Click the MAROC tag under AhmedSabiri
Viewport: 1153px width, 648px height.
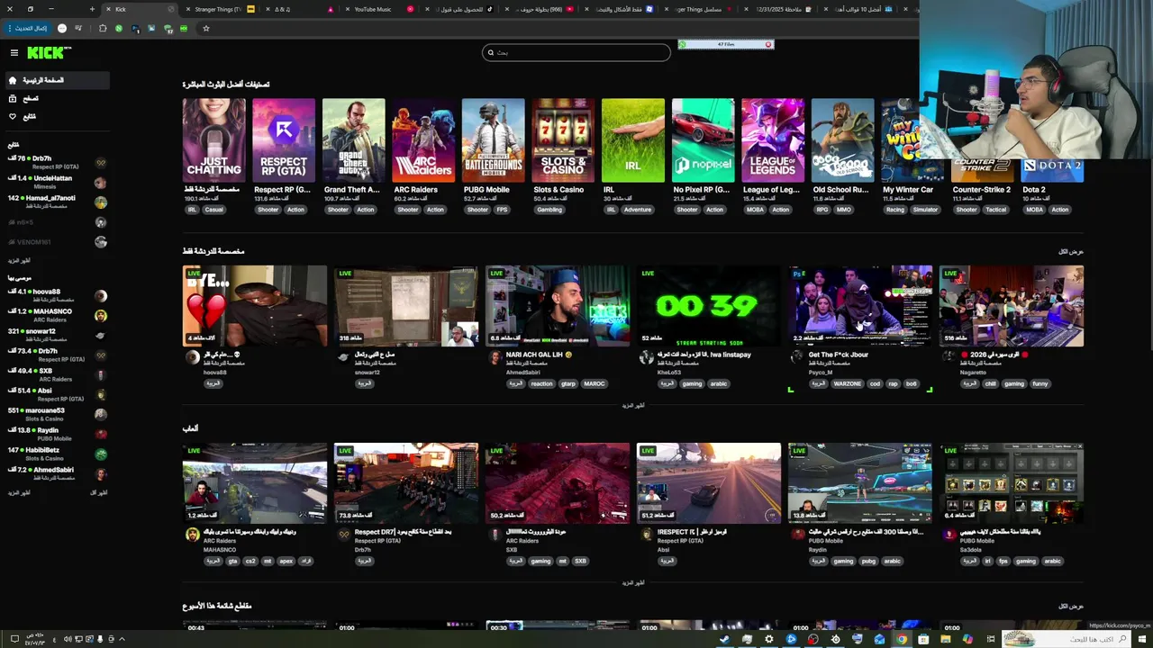click(594, 383)
